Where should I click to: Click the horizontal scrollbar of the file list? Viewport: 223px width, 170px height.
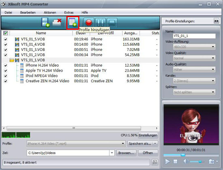(74, 128)
